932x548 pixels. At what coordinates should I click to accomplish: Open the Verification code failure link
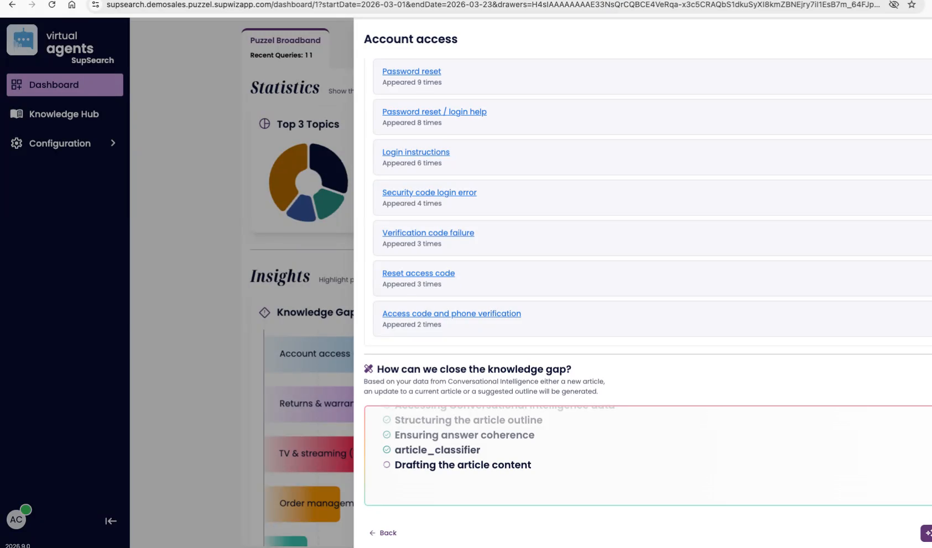coord(428,233)
